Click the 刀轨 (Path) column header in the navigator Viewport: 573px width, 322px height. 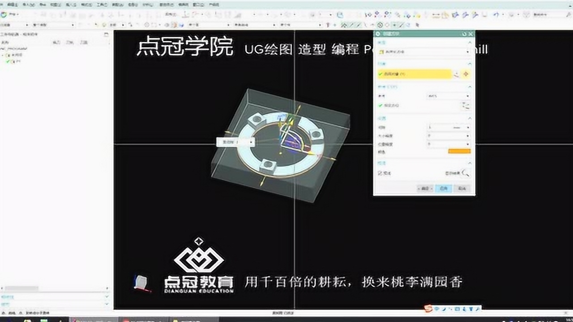coord(69,42)
